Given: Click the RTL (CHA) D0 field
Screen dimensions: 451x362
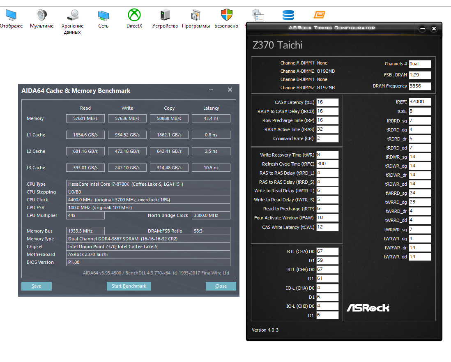Looking at the screenshot, I should pyautogui.click(x=327, y=251).
